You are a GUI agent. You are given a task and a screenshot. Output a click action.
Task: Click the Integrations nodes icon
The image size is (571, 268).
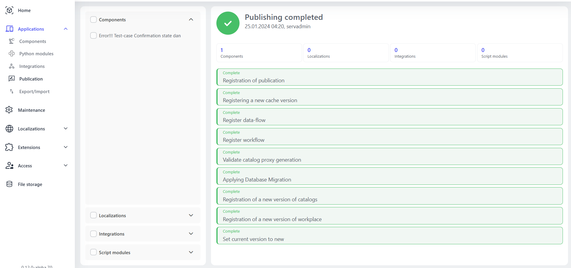(x=12, y=66)
